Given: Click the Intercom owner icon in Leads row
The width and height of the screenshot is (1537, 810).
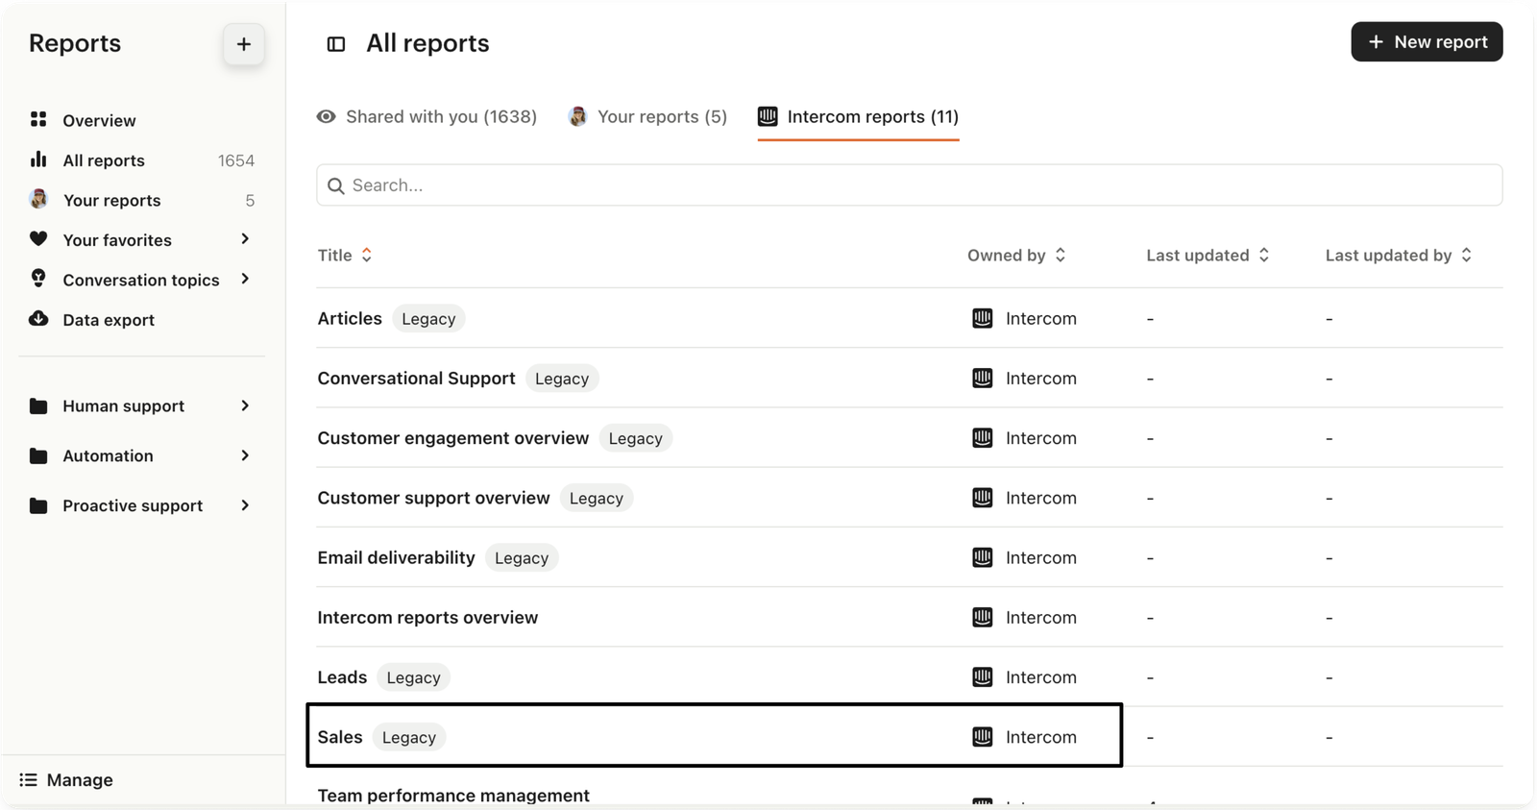Looking at the screenshot, I should point(982,676).
